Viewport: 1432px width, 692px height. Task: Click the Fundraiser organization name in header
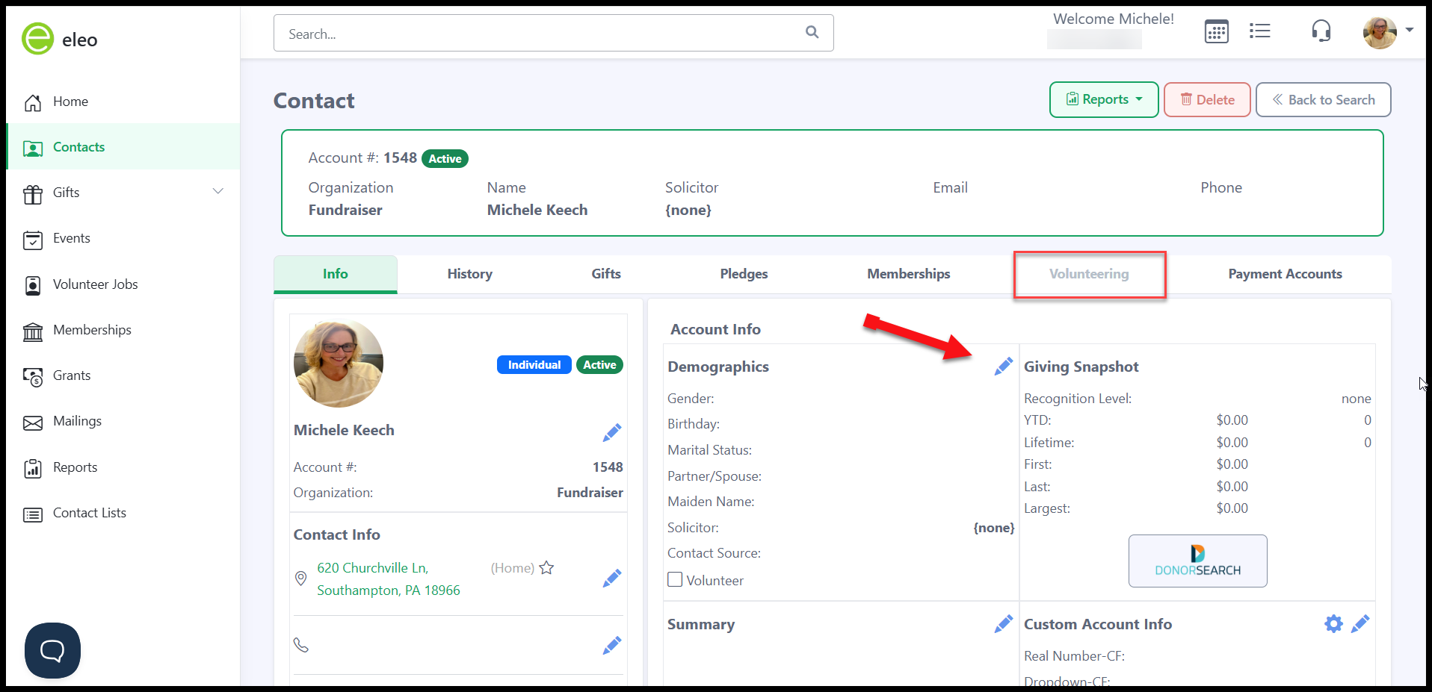coord(345,211)
